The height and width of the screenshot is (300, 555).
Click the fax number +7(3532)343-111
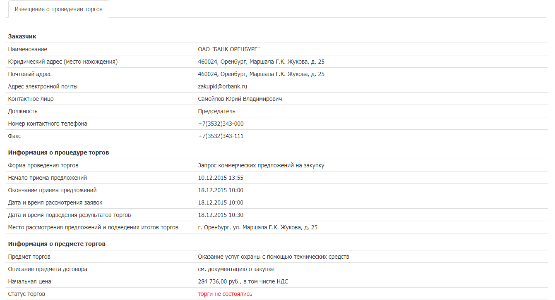tap(221, 136)
